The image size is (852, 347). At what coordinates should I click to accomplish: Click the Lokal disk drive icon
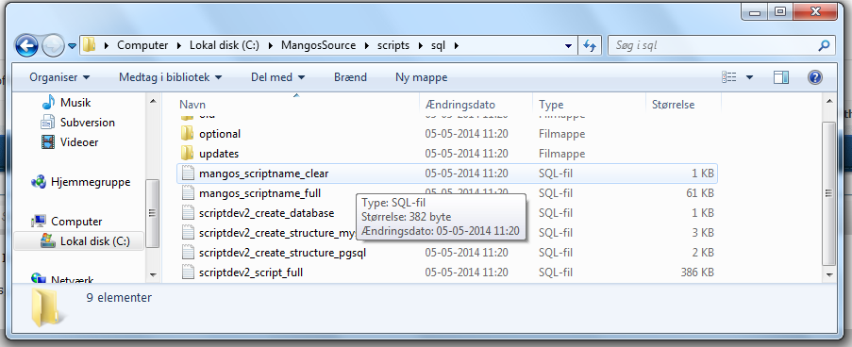(48, 240)
